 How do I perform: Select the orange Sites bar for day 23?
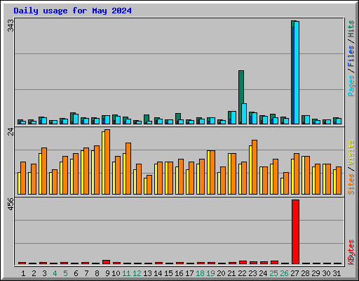tap(255, 167)
